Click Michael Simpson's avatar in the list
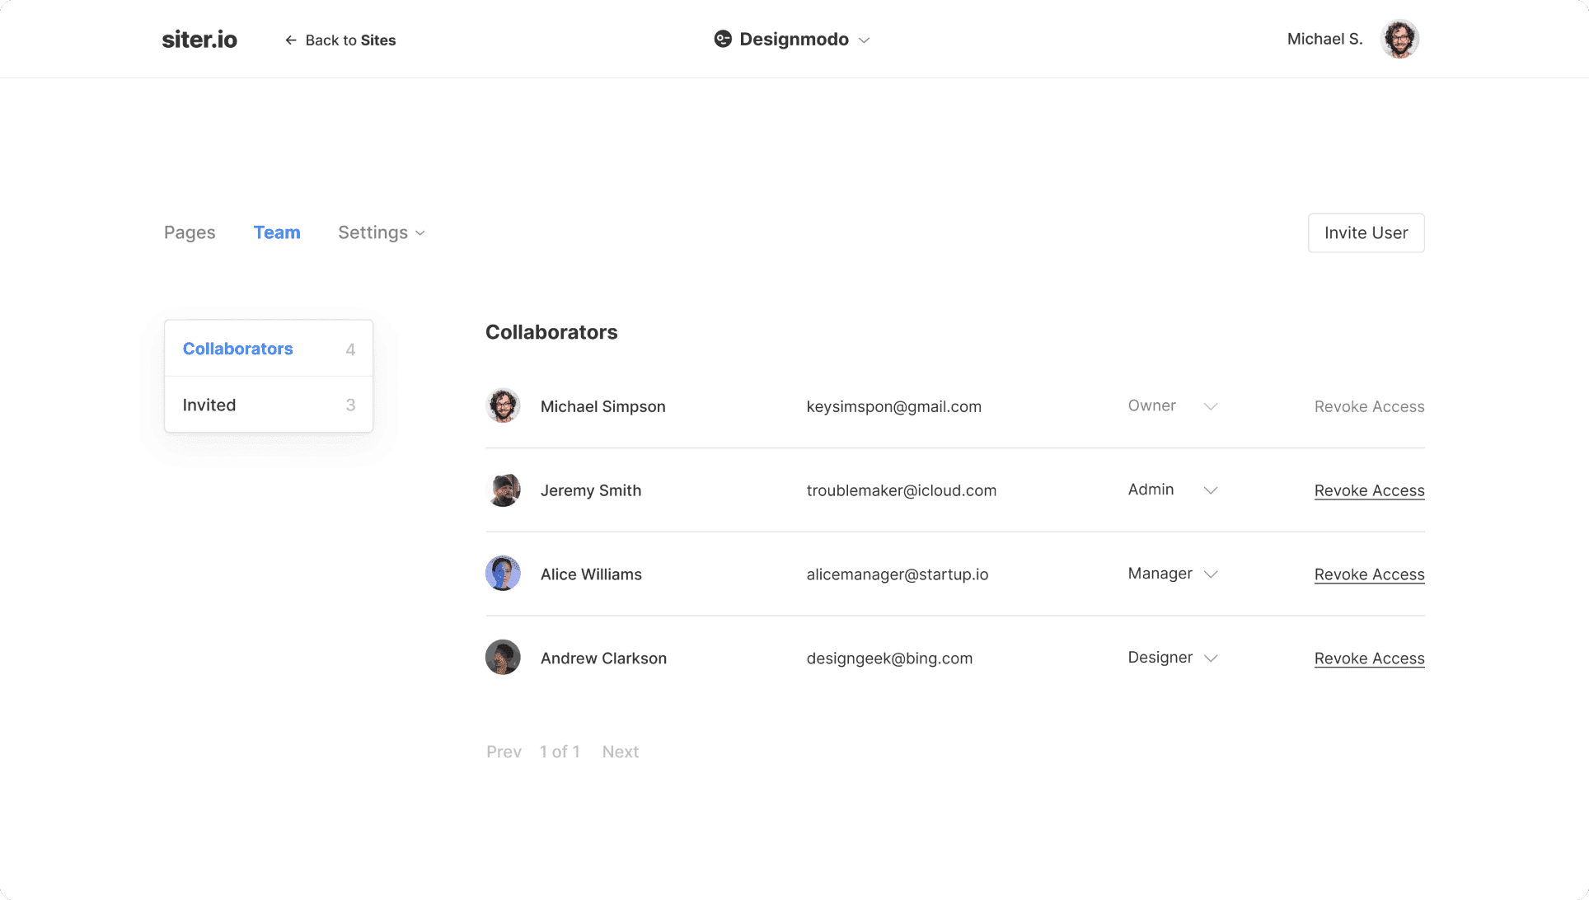Screen dimensions: 1589x900 tap(503, 406)
